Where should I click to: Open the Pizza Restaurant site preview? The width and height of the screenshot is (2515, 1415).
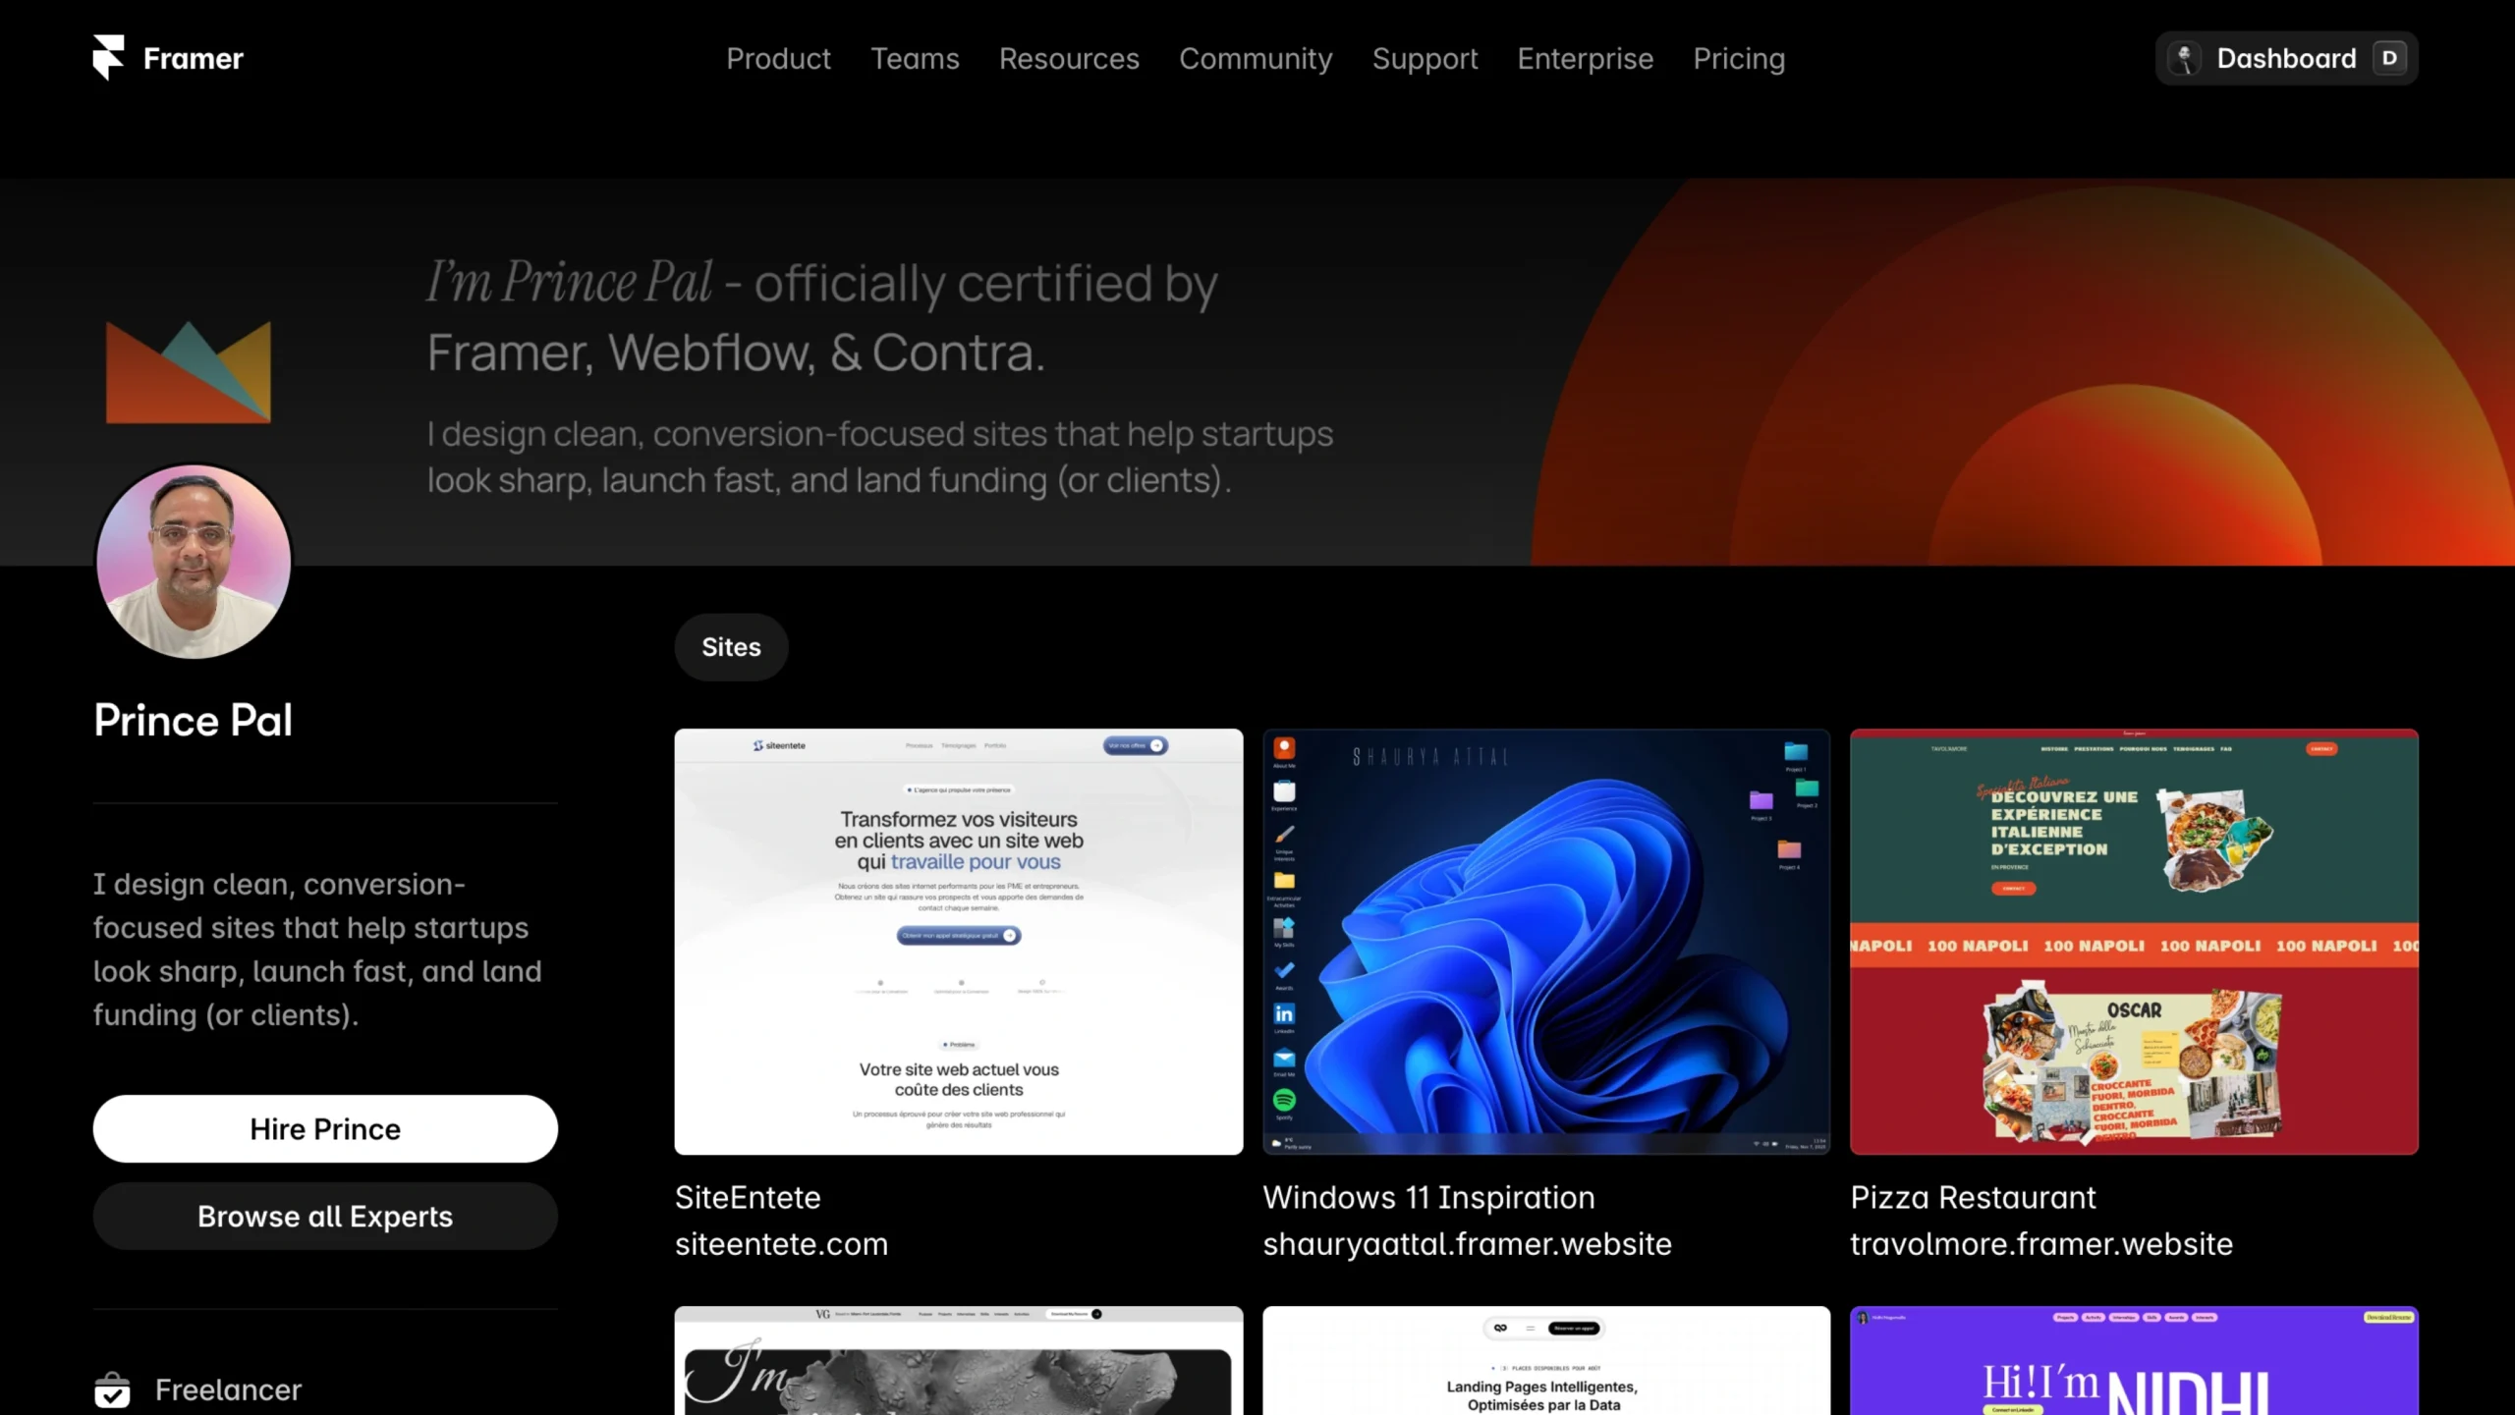coord(2132,943)
